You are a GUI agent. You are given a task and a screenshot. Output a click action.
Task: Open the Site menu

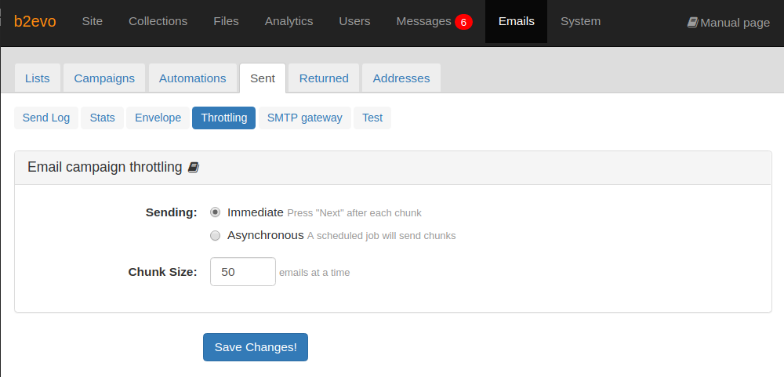tap(93, 21)
